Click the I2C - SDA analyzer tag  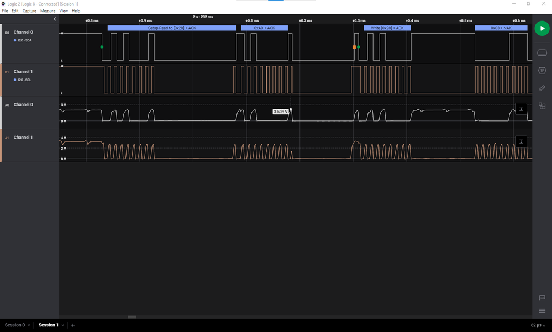coord(23,40)
